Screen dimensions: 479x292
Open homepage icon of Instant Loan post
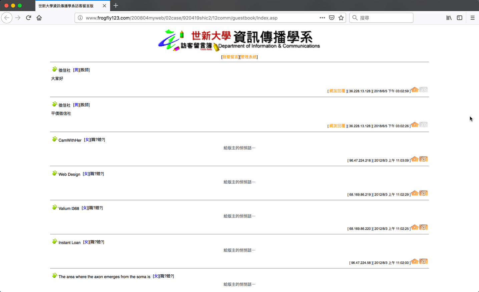415,261
